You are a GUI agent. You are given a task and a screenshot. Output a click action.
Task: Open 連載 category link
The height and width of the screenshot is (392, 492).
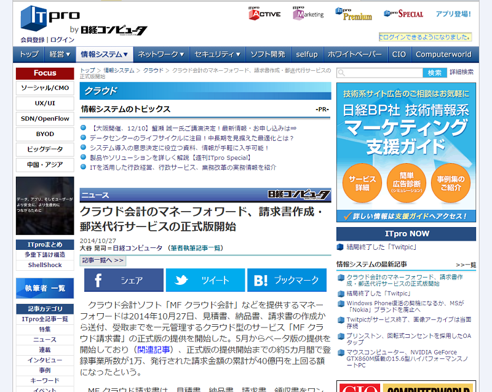[45, 350]
